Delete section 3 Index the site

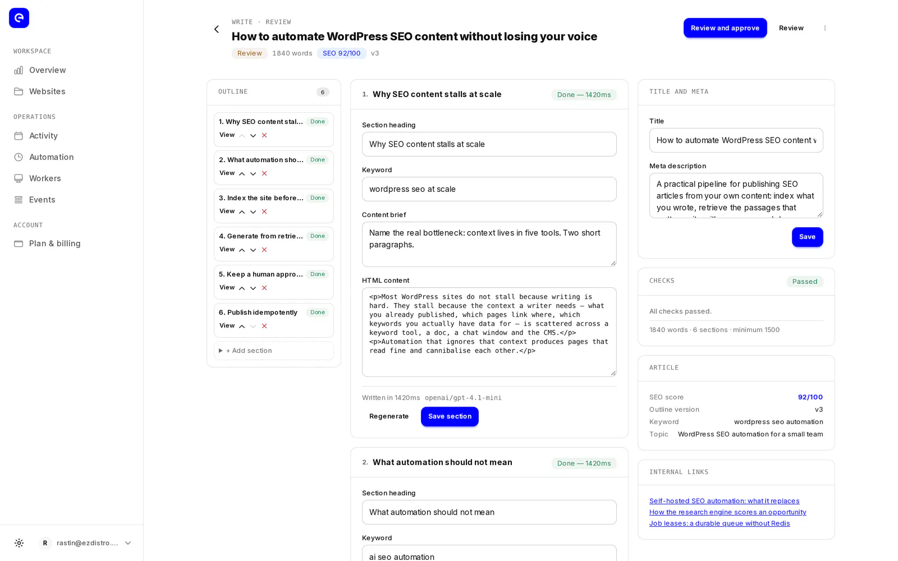tap(264, 212)
